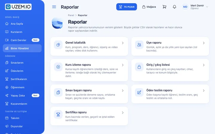Open notifications bell icon
Image resolution: width=215 pixels, height=134 pixels.
174,7
